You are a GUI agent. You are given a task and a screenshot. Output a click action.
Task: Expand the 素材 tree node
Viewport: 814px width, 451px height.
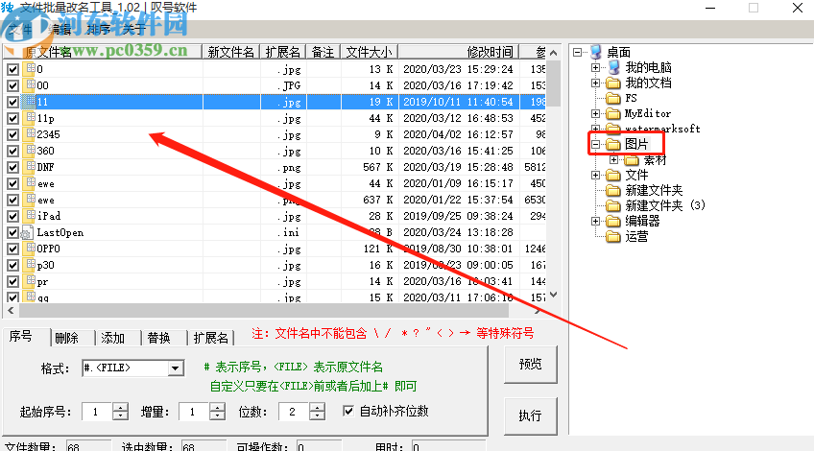pos(613,160)
